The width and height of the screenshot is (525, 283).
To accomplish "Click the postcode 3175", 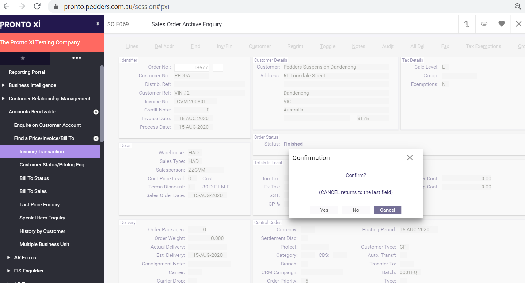I will point(363,119).
